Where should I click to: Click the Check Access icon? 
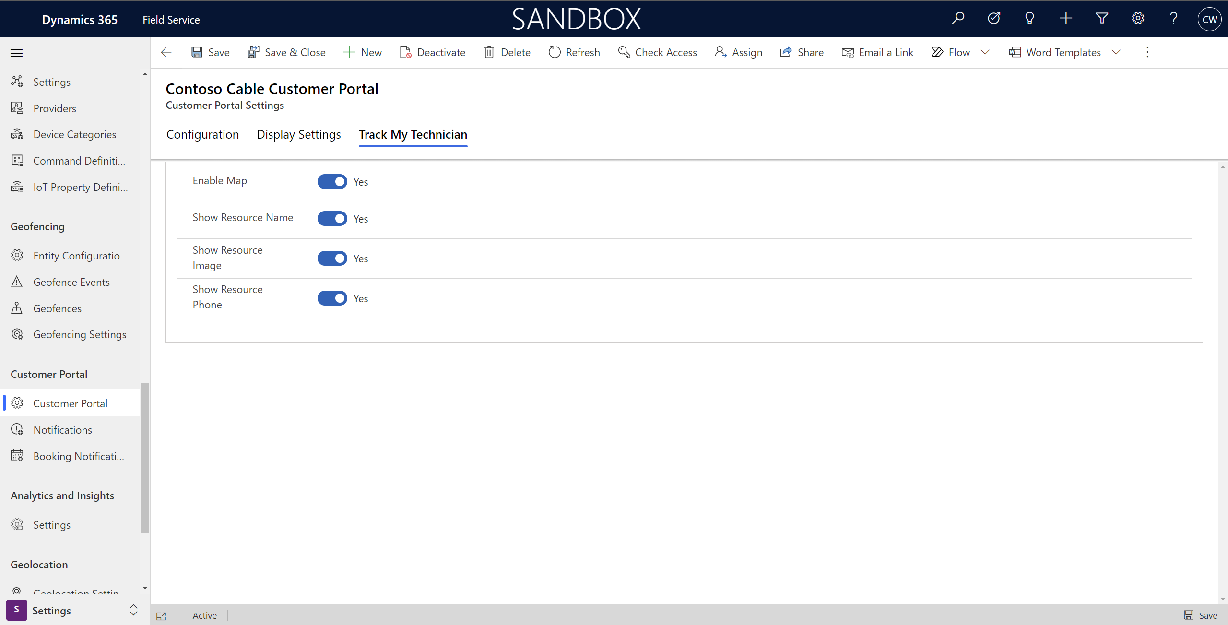click(x=624, y=53)
